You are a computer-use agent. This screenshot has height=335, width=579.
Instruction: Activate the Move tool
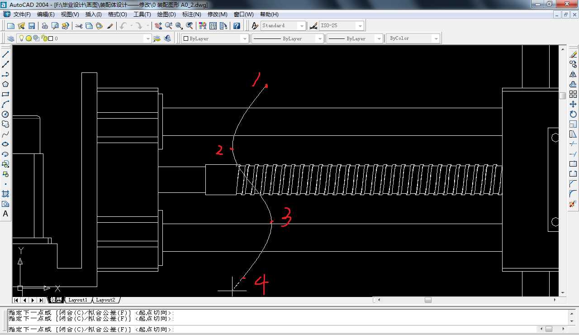click(x=573, y=104)
